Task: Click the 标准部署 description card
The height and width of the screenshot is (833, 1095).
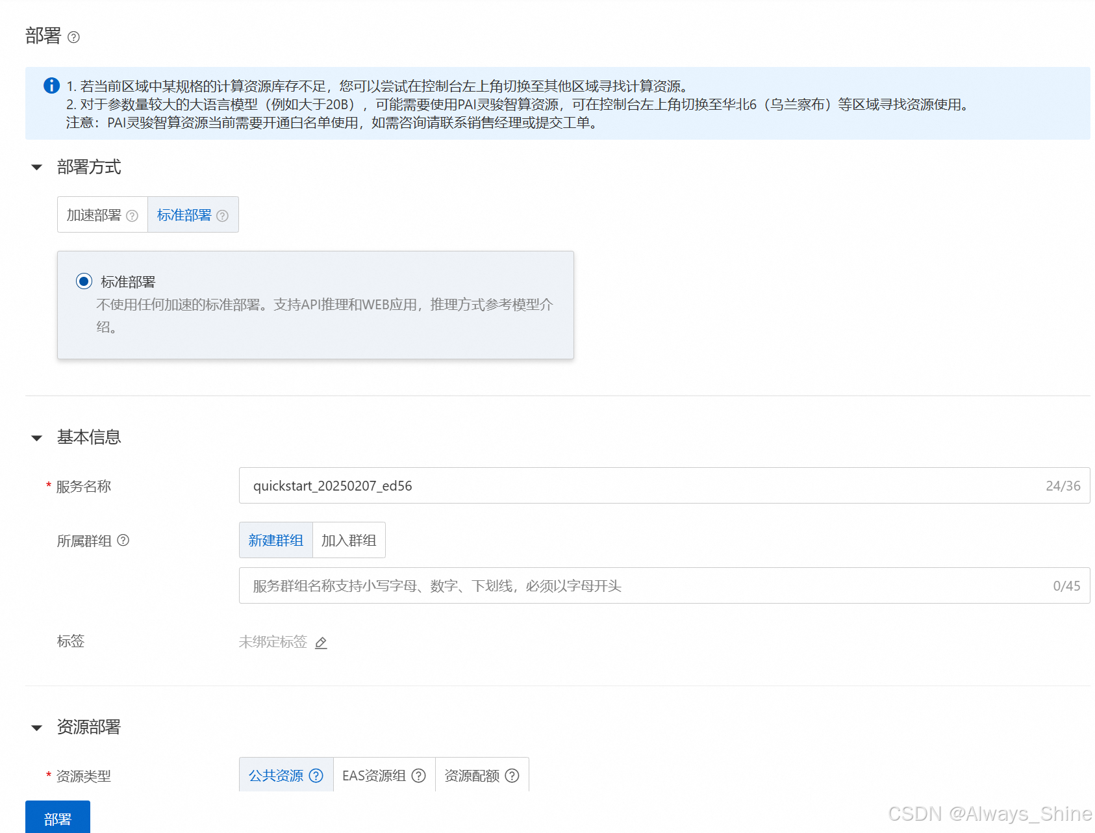Action: 316,305
